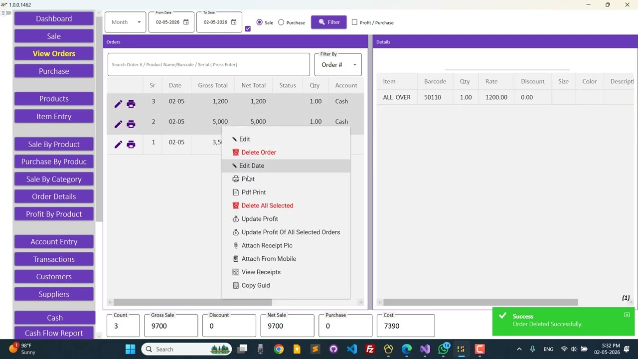
Task: Click printer icon for order 2
Action: 131,124
